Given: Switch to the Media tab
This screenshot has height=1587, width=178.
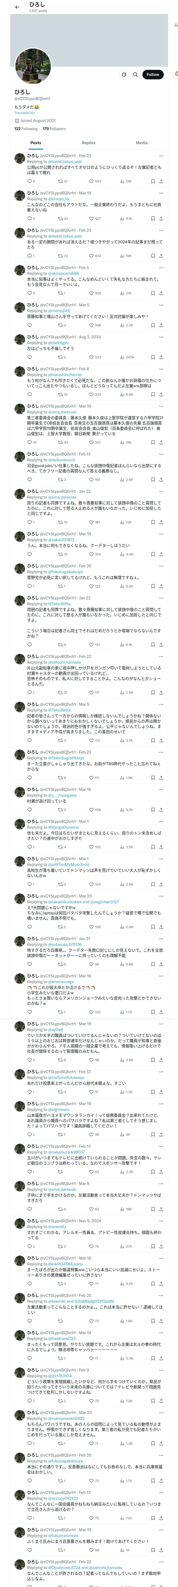Looking at the screenshot, I should pyautogui.click(x=141, y=143).
